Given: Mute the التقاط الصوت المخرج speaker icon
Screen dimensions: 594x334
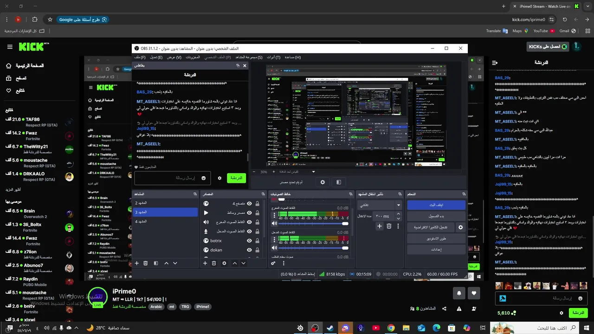Looking at the screenshot, I should point(274,223).
